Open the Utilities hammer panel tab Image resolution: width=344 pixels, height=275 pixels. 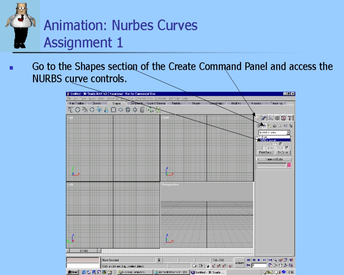click(x=290, y=118)
